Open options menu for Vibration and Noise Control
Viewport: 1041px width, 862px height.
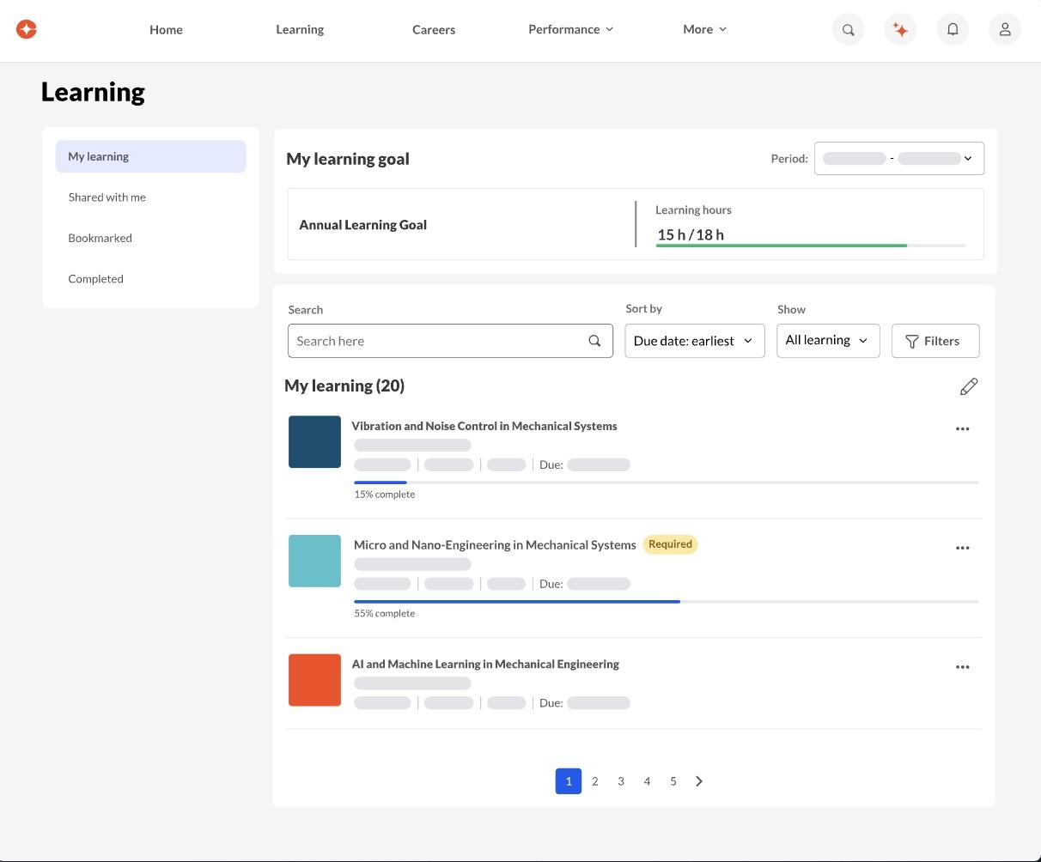[x=962, y=428]
